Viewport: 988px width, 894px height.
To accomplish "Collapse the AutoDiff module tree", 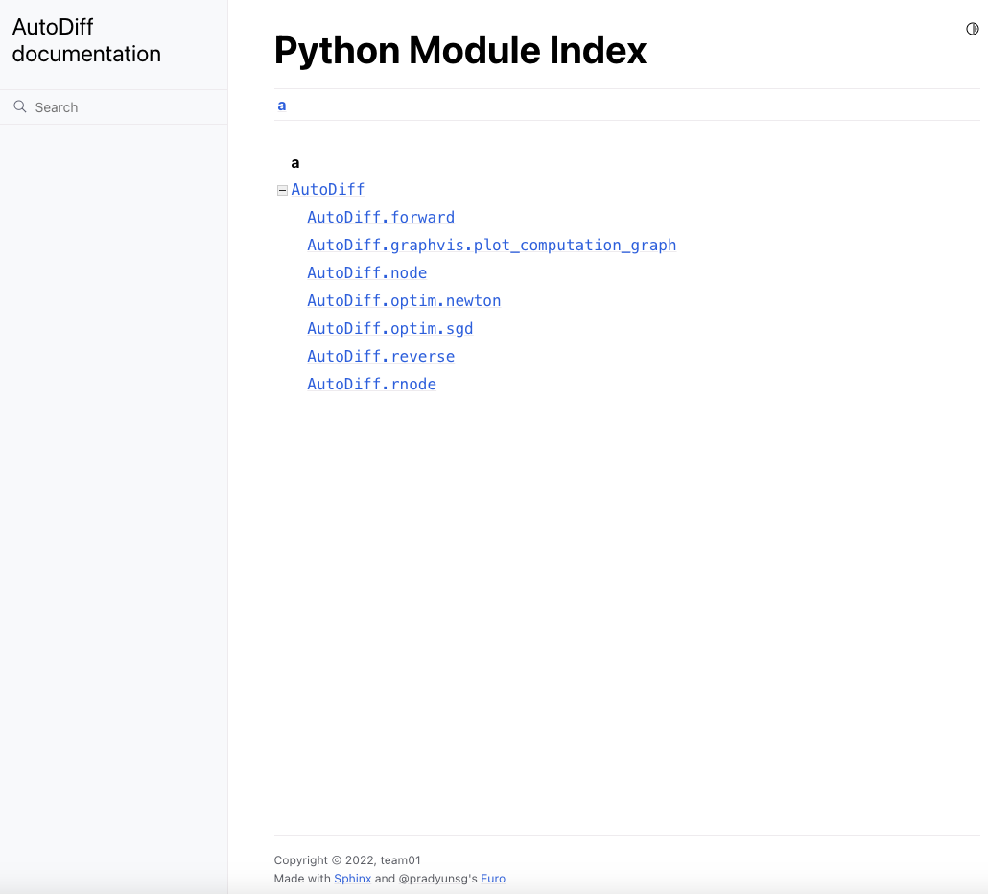I will click(x=282, y=190).
